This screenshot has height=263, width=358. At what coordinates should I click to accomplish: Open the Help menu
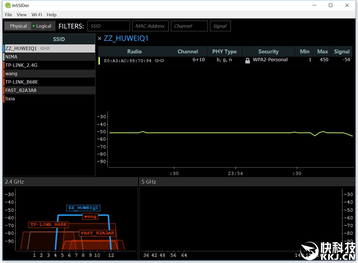(51, 15)
